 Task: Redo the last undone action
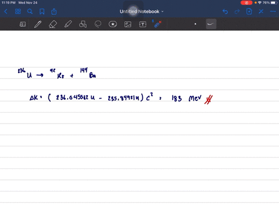237,12
